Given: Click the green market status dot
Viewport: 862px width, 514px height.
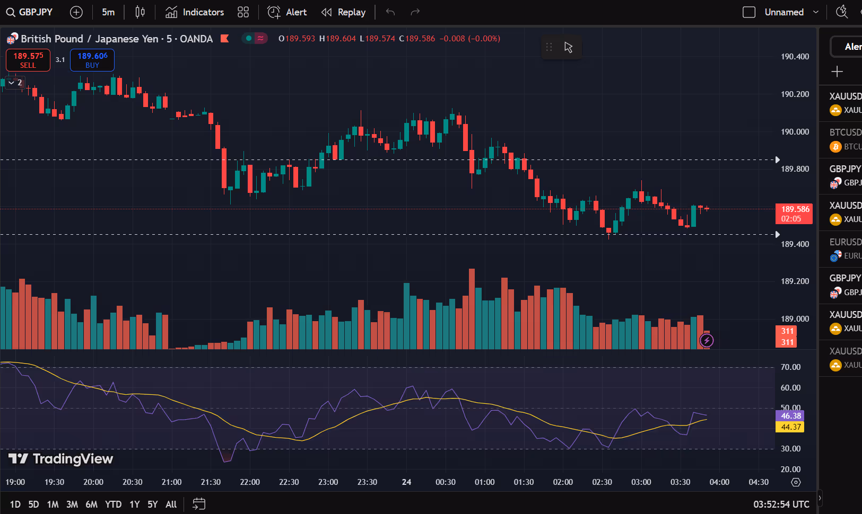Looking at the screenshot, I should [248, 38].
